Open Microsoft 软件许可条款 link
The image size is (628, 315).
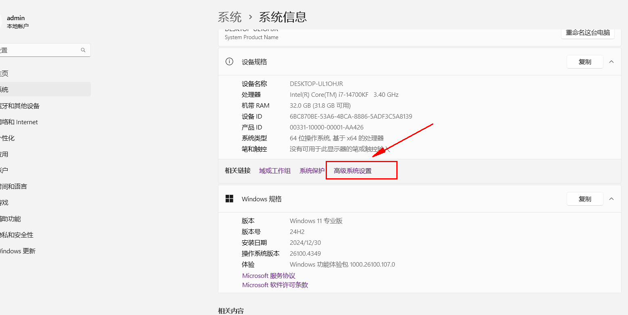275,285
